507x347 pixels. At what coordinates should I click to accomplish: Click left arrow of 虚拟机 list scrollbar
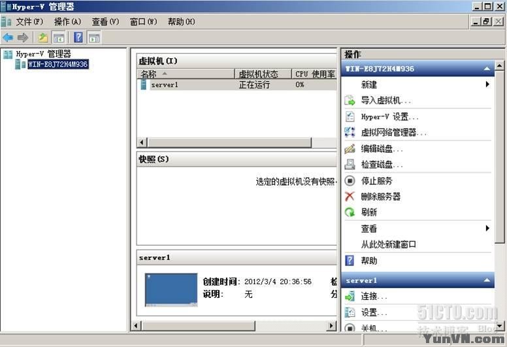(x=142, y=142)
